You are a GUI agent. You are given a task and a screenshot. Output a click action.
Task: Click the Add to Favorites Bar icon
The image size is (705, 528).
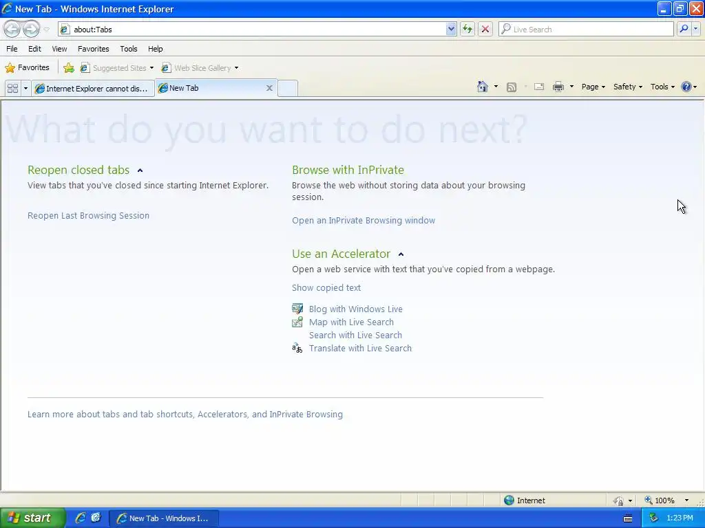tap(69, 68)
